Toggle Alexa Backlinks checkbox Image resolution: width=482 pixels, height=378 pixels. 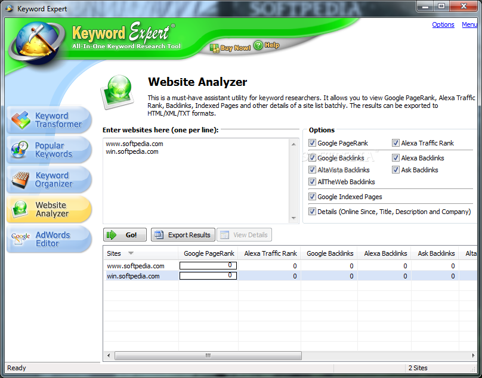(x=396, y=157)
